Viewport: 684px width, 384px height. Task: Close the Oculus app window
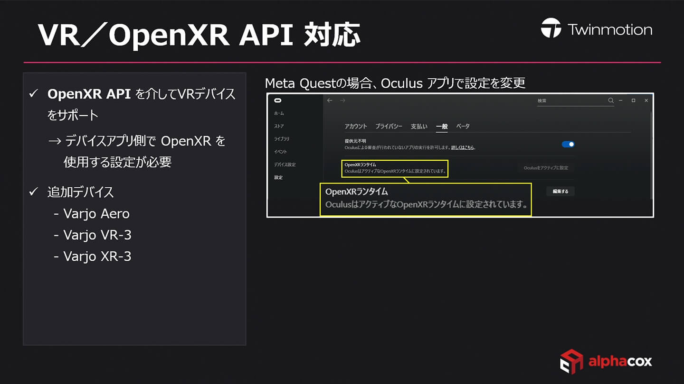(x=646, y=101)
